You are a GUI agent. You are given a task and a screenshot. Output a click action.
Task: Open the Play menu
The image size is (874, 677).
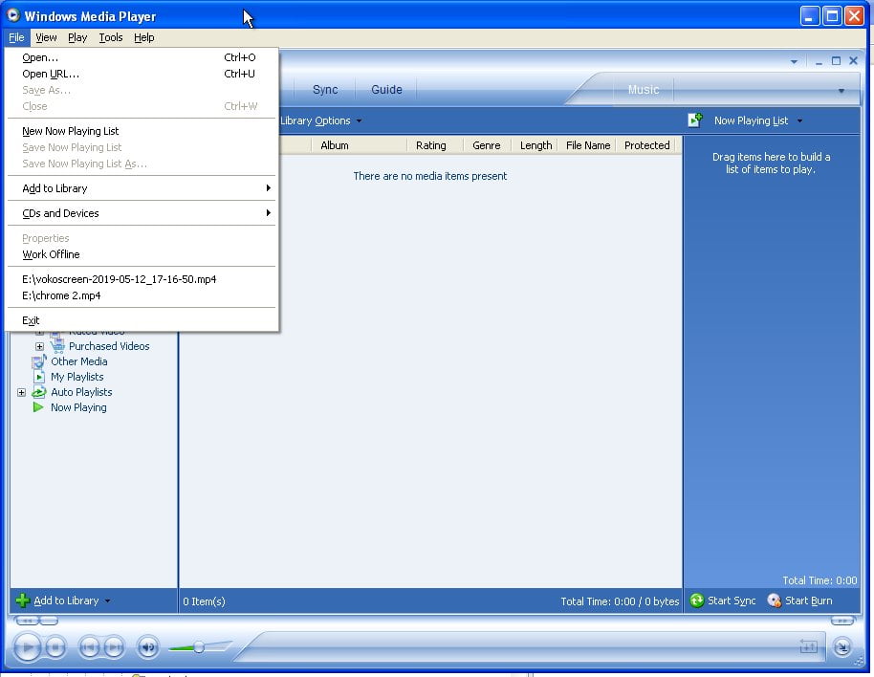(77, 37)
